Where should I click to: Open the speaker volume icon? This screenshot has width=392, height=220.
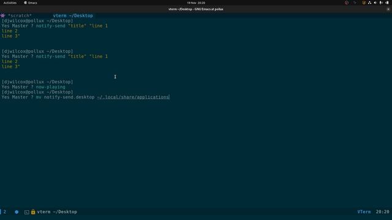(x=375, y=2)
